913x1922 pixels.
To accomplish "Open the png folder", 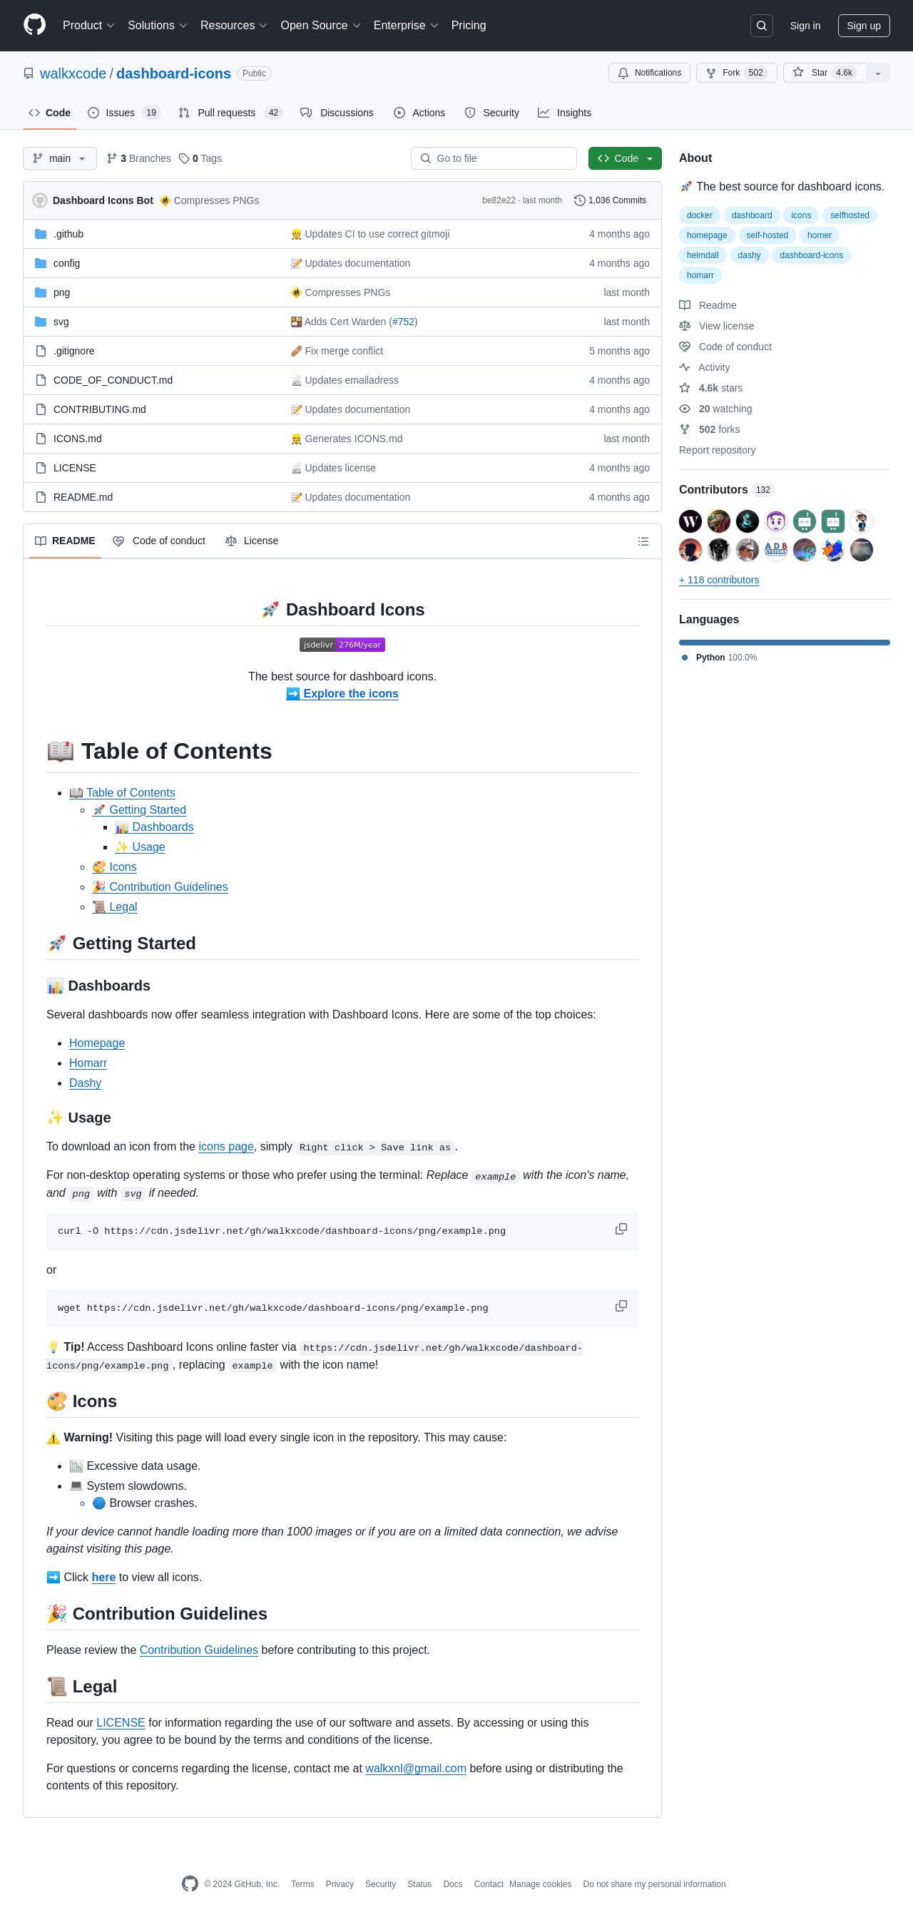I will coord(61,292).
